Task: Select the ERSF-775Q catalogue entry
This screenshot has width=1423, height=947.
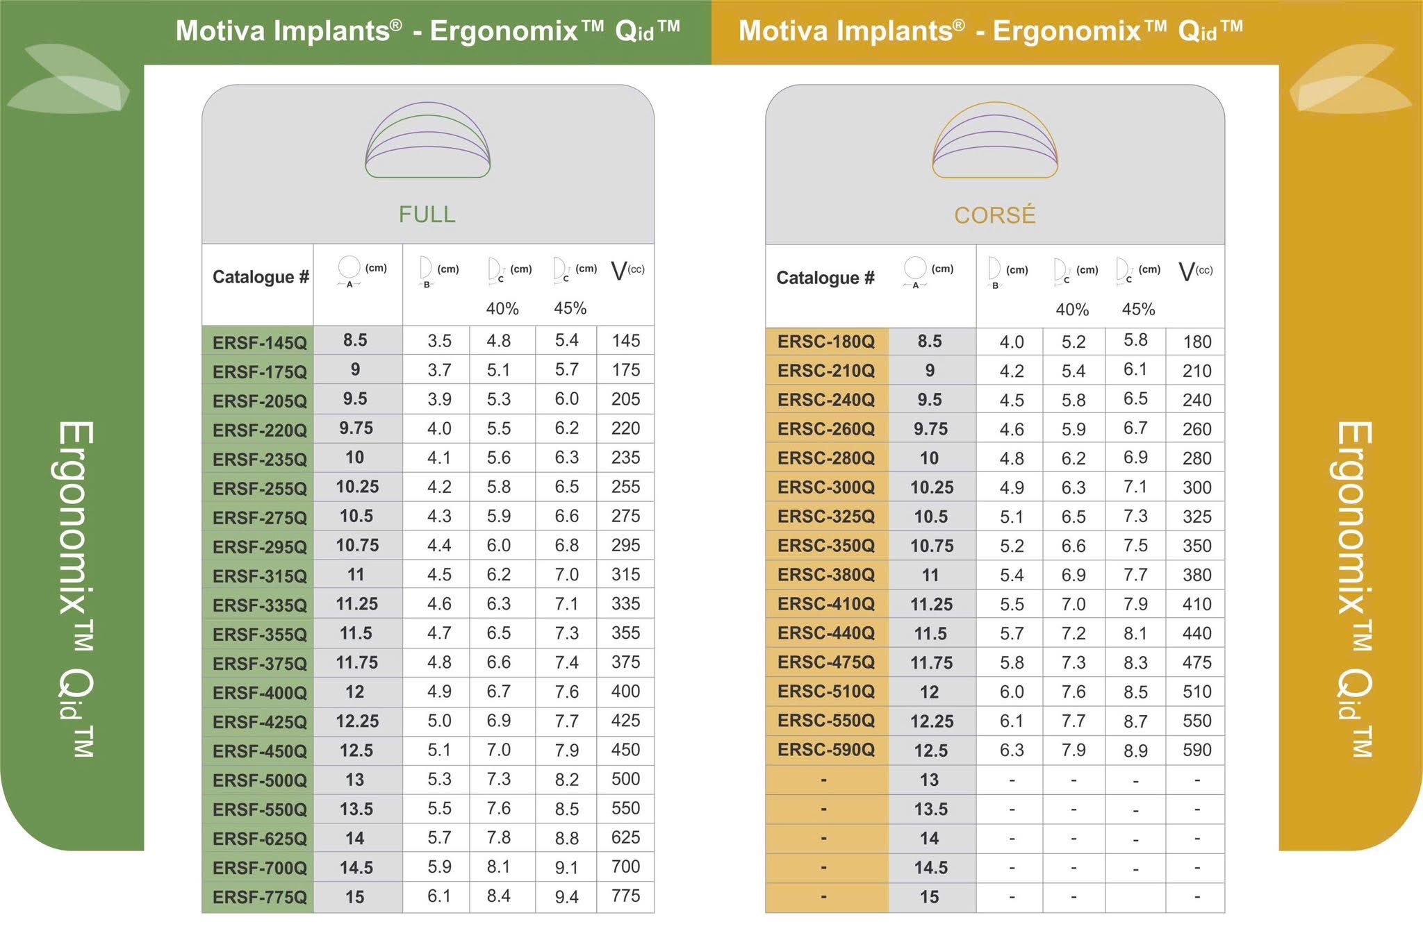Action: click(259, 897)
